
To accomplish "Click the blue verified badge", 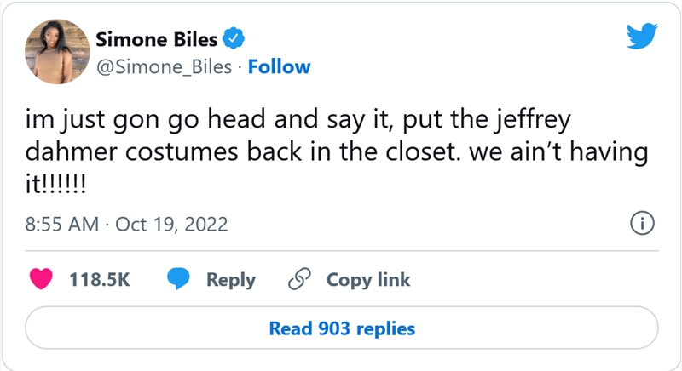I will coord(234,38).
